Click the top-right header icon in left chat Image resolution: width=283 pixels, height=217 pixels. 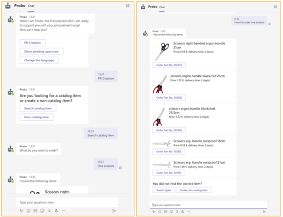(x=128, y=6)
